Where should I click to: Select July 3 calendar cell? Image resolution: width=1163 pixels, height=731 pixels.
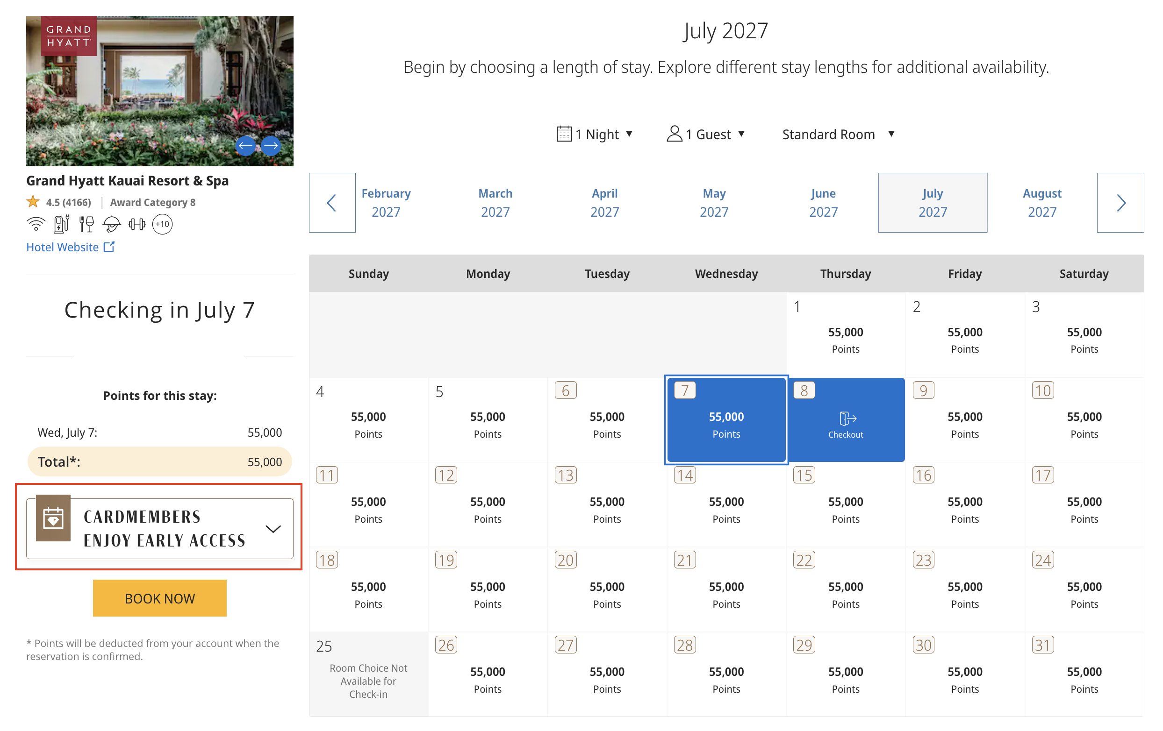tap(1084, 334)
